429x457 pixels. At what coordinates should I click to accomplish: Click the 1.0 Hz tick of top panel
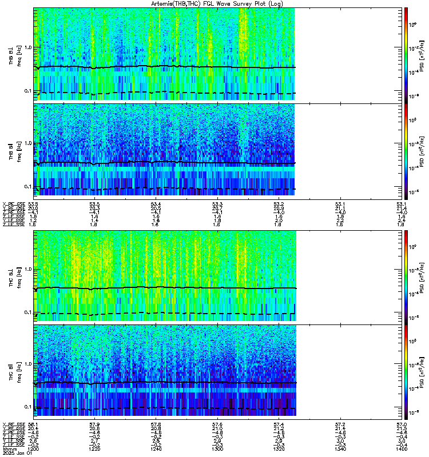pyautogui.click(x=29, y=47)
